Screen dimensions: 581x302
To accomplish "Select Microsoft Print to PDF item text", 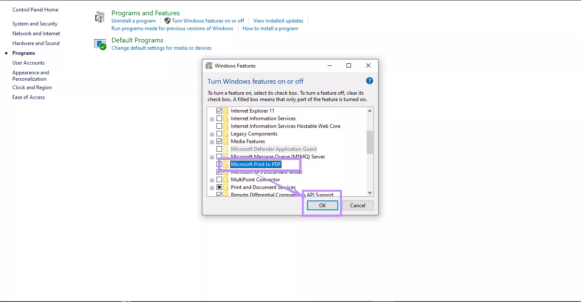I will click(x=256, y=164).
